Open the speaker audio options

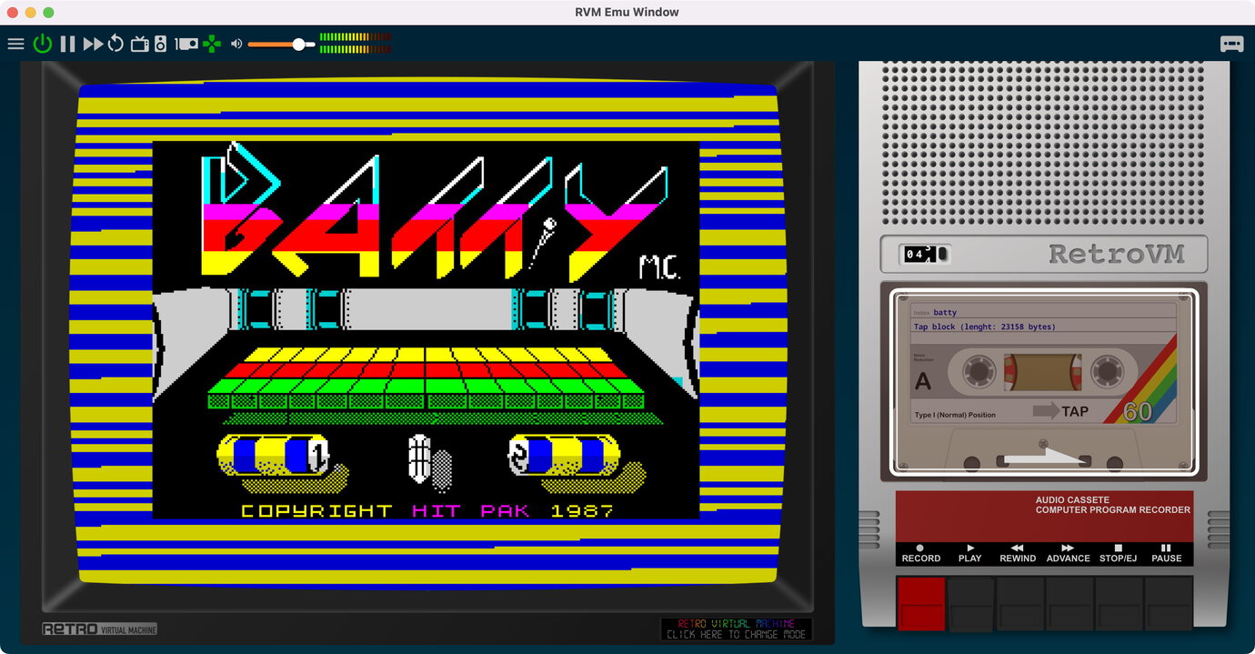[160, 43]
